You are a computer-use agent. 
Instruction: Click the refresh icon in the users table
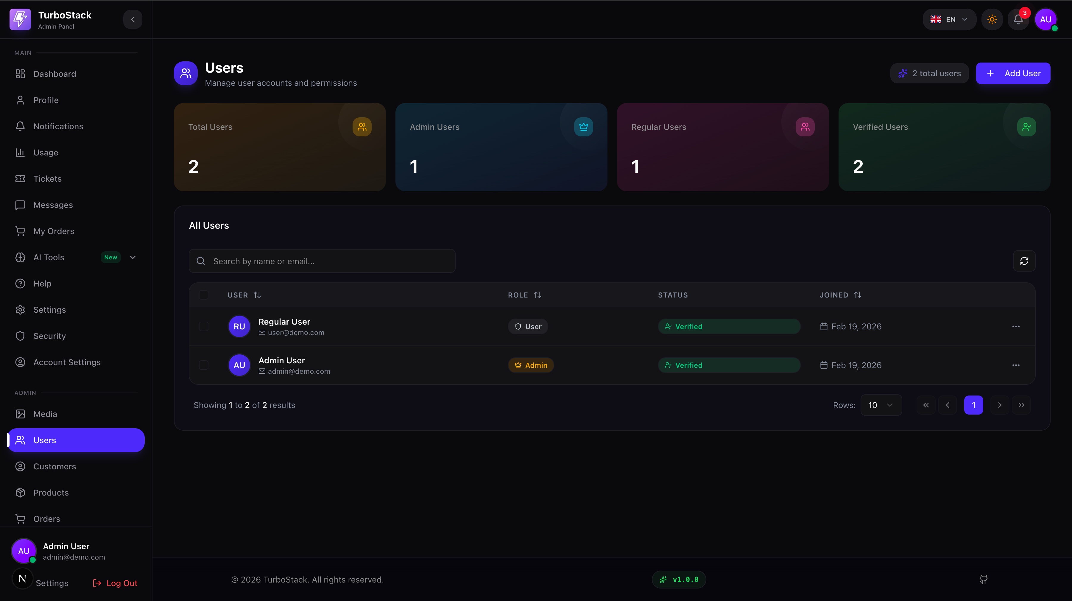(x=1024, y=261)
